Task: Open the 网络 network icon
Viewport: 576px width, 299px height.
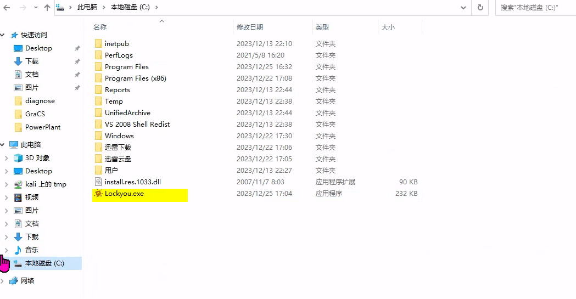Action: point(14,281)
